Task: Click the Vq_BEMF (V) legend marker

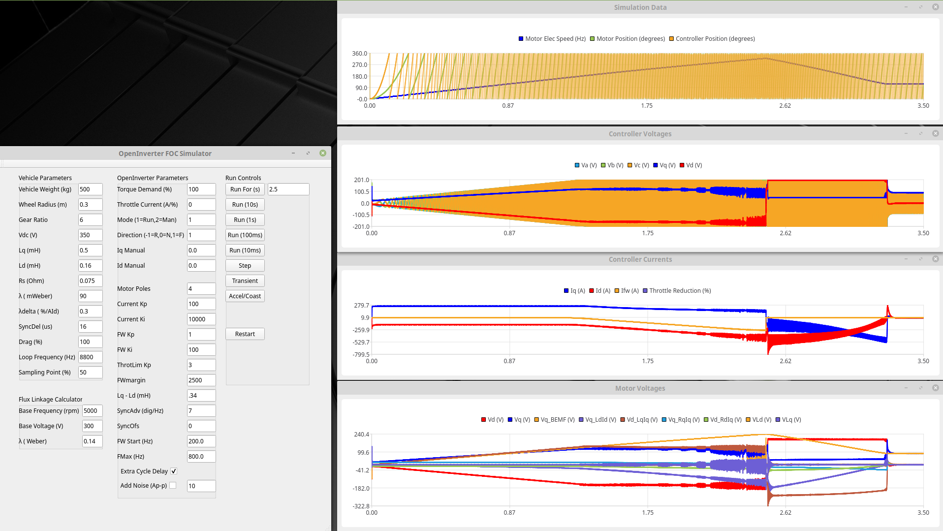Action: coord(536,420)
